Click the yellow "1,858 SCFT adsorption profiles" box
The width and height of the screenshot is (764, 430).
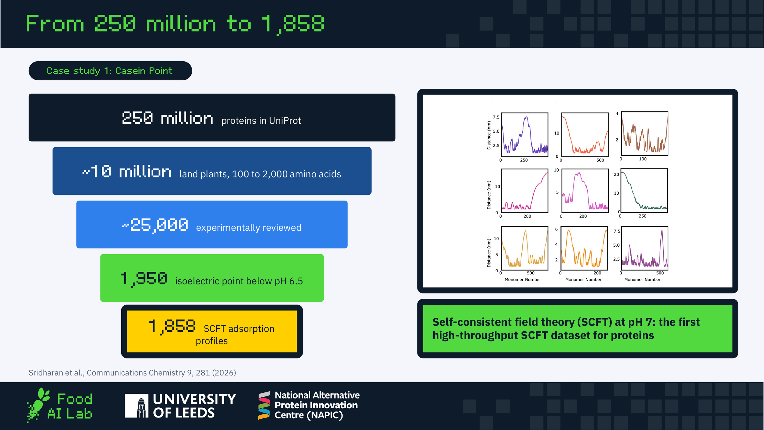coord(212,331)
